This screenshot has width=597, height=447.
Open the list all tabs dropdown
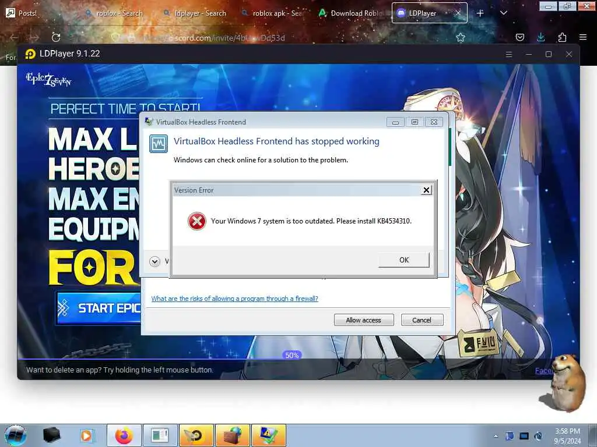coord(503,13)
